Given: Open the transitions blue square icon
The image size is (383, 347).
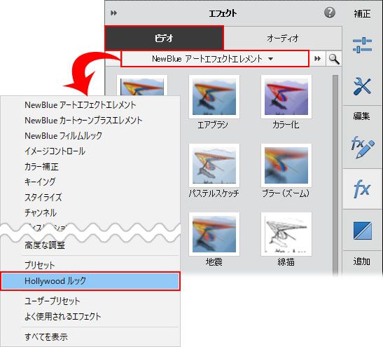Looking at the screenshot, I should coord(363,231).
